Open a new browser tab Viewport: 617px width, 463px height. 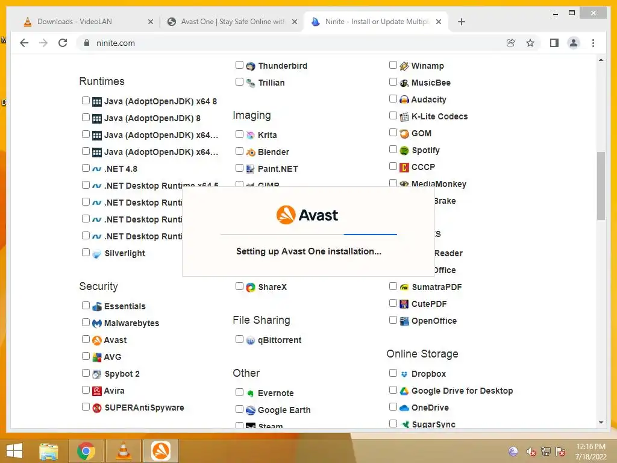click(462, 22)
